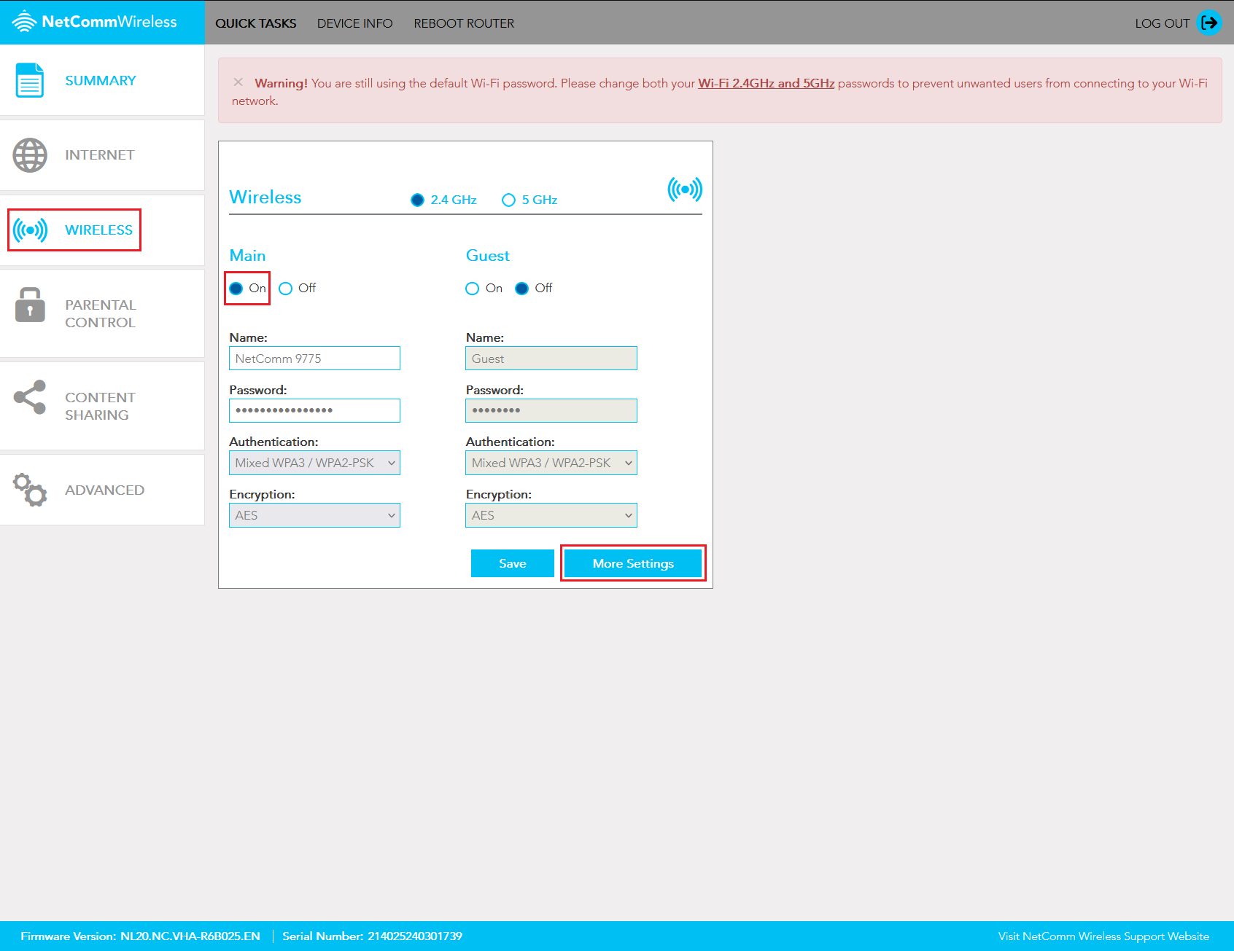Click the Wireless signal icon in sidebar
Screen dimensions: 1234x951
tap(29, 230)
